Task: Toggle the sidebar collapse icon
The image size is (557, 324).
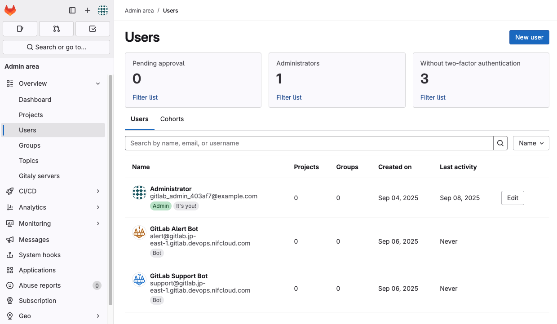Action: click(x=72, y=10)
